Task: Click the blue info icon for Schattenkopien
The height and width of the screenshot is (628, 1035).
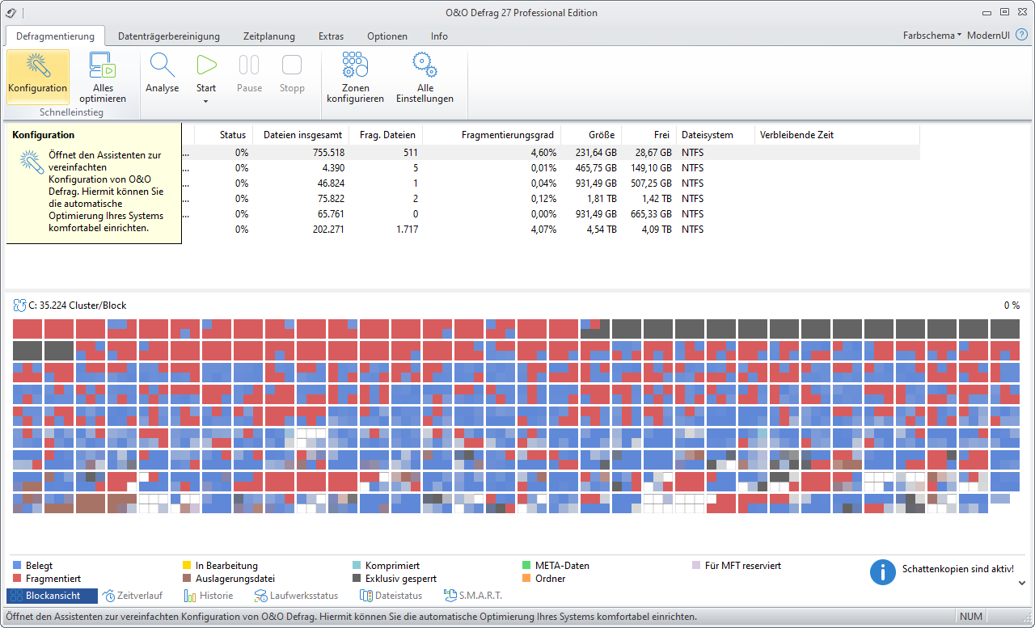Action: [883, 571]
